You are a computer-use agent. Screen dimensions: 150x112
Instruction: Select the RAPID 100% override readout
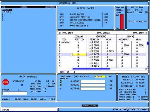[x=47, y=99]
